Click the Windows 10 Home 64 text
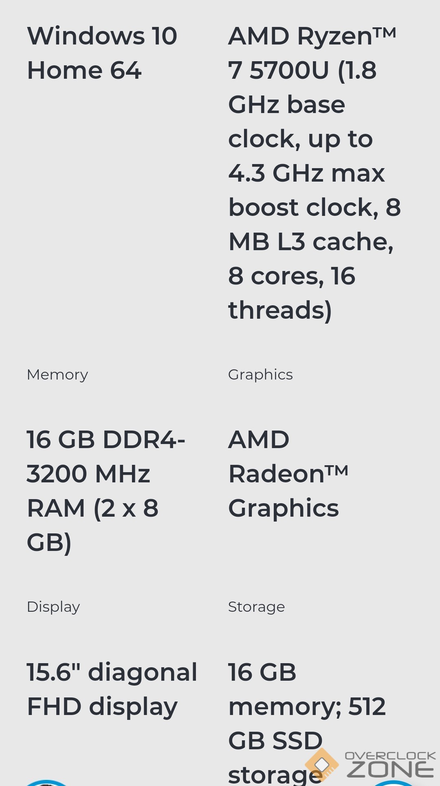This screenshot has width=440, height=786. tap(102, 53)
